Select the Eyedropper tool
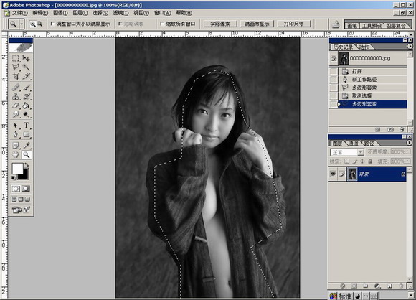Image resolution: width=416 pixels, height=300 pixels. click(26, 145)
